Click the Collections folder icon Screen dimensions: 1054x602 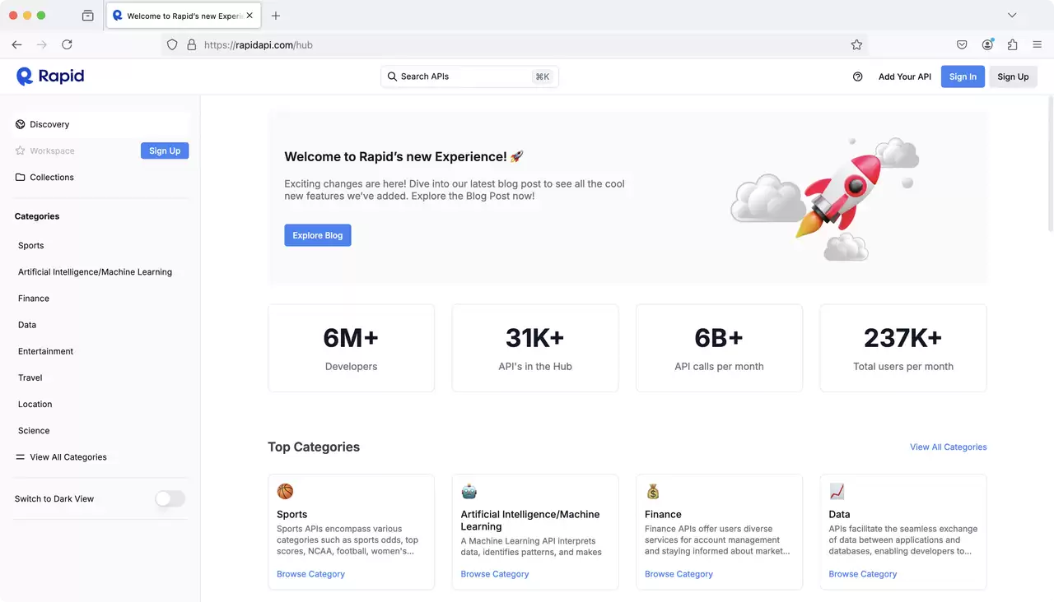21,177
